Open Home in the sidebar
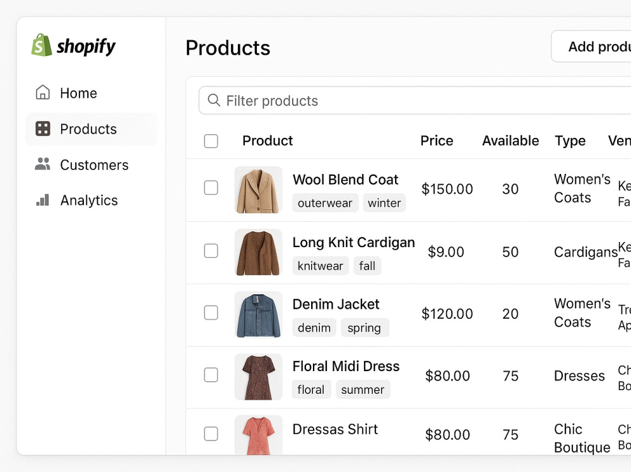The height and width of the screenshot is (472, 631). [x=91, y=93]
